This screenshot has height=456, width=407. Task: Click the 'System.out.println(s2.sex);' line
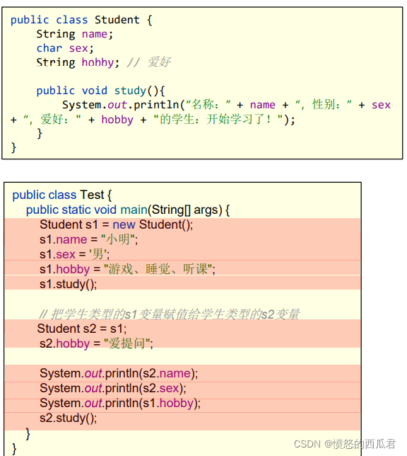click(113, 388)
